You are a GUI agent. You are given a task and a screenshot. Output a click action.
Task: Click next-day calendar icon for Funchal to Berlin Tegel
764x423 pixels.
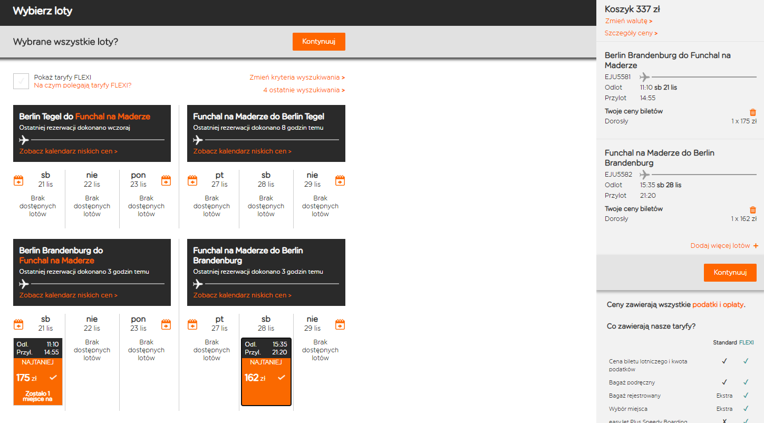(x=340, y=180)
